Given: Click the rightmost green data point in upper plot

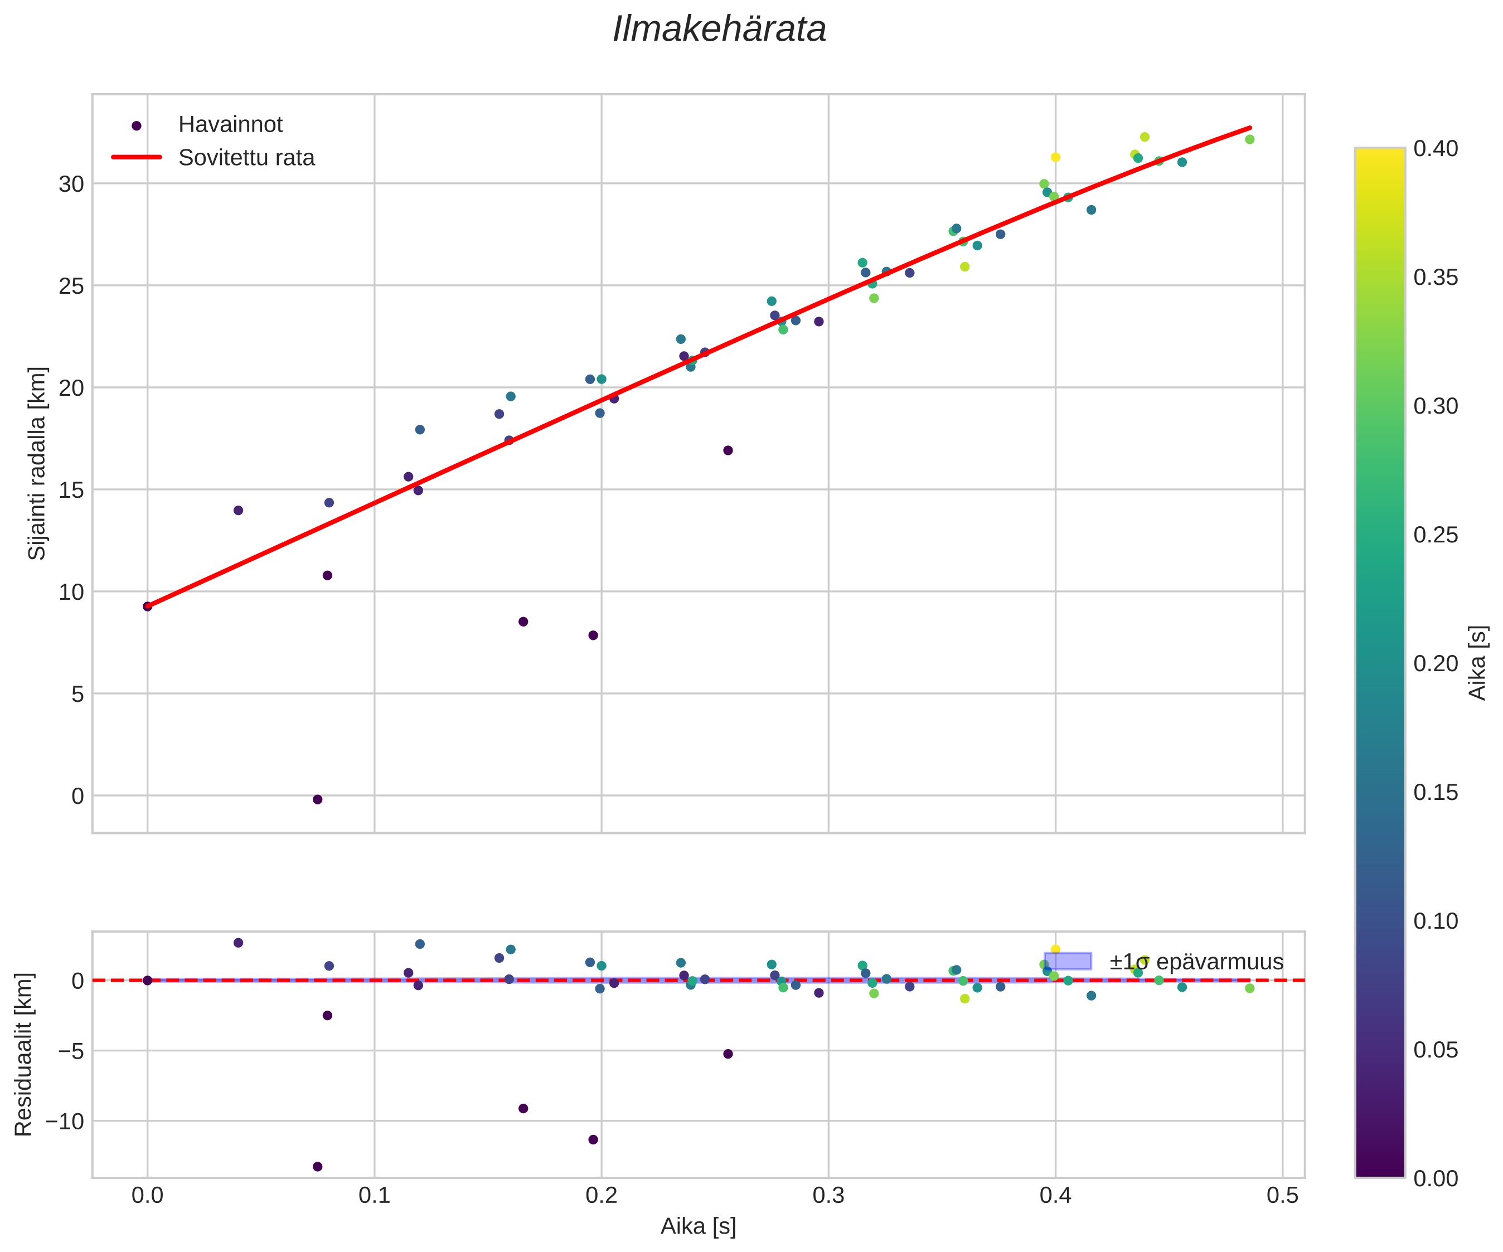Looking at the screenshot, I should tap(1250, 139).
